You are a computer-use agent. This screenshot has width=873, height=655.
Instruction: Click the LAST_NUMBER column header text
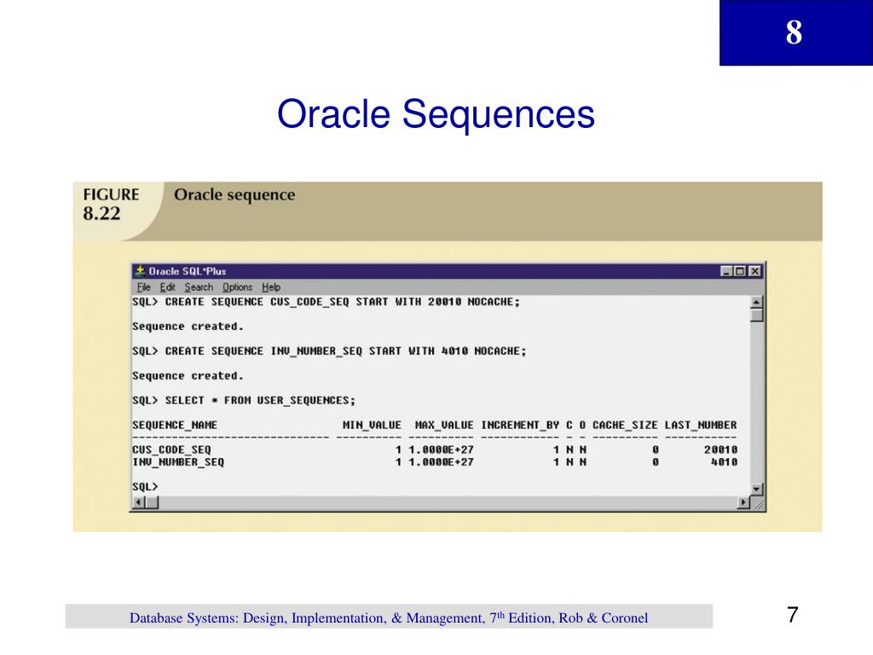point(701,425)
